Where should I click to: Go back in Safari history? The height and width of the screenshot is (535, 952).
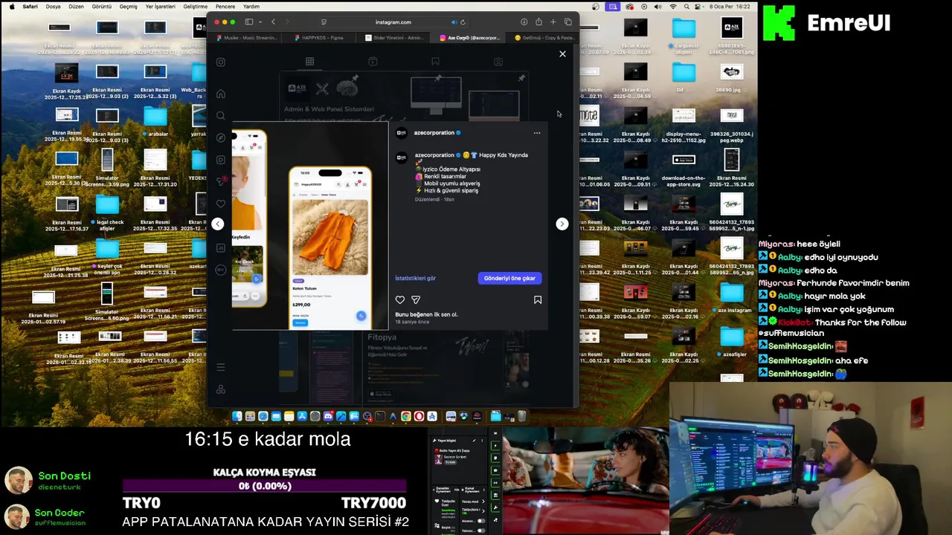273,22
